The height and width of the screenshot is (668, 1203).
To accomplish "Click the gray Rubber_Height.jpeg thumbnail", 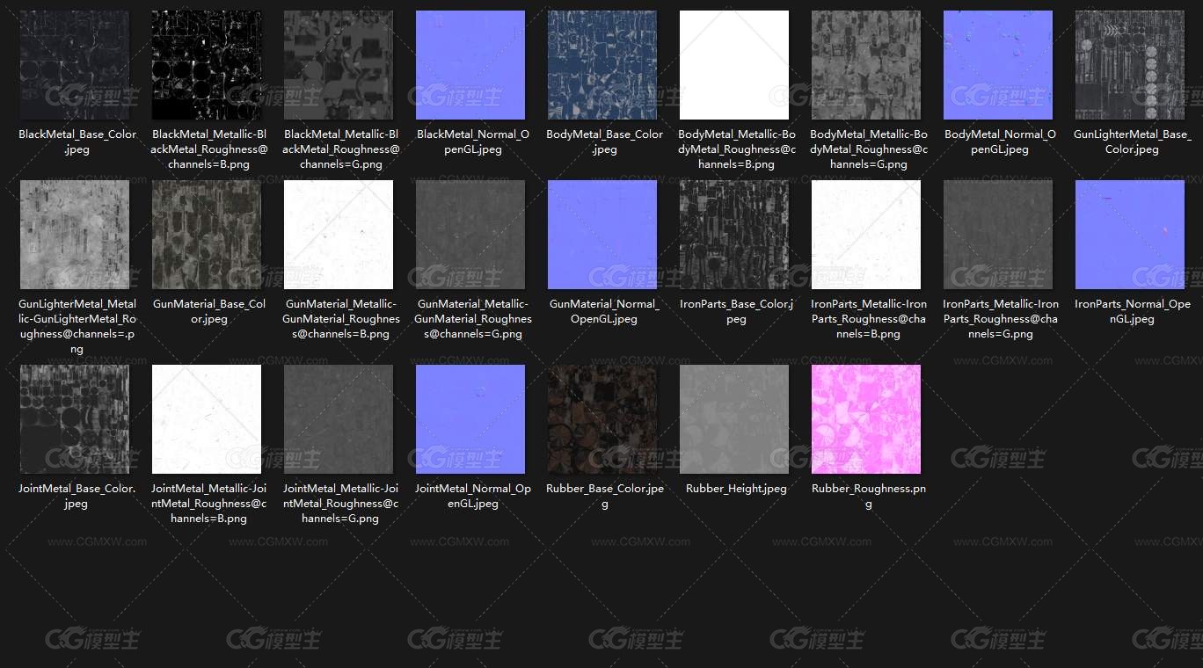I will (x=734, y=419).
